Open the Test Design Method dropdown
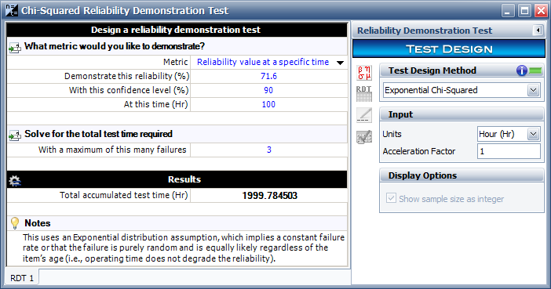Image resolution: width=551 pixels, height=289 pixels. point(533,91)
